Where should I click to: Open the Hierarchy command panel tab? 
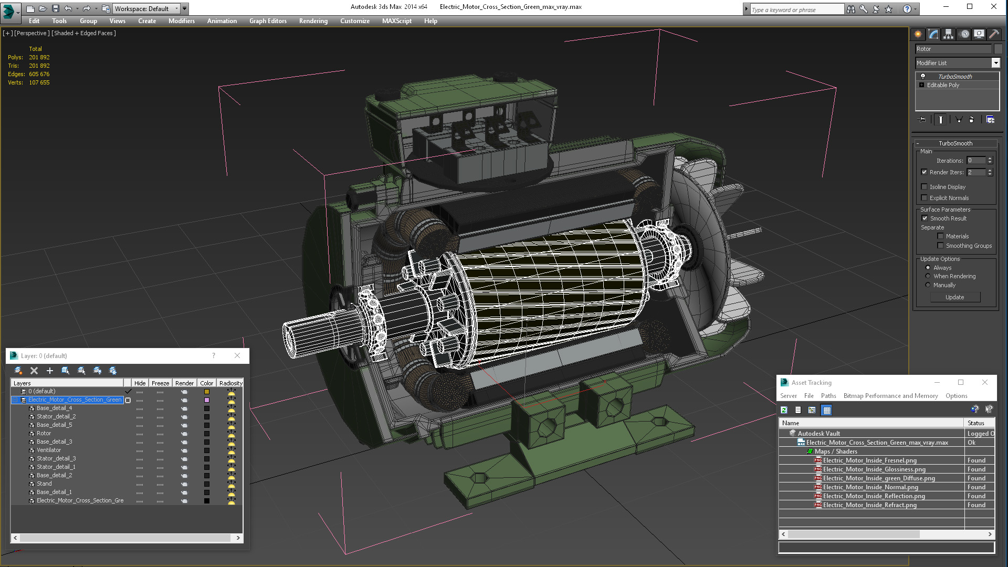click(948, 34)
